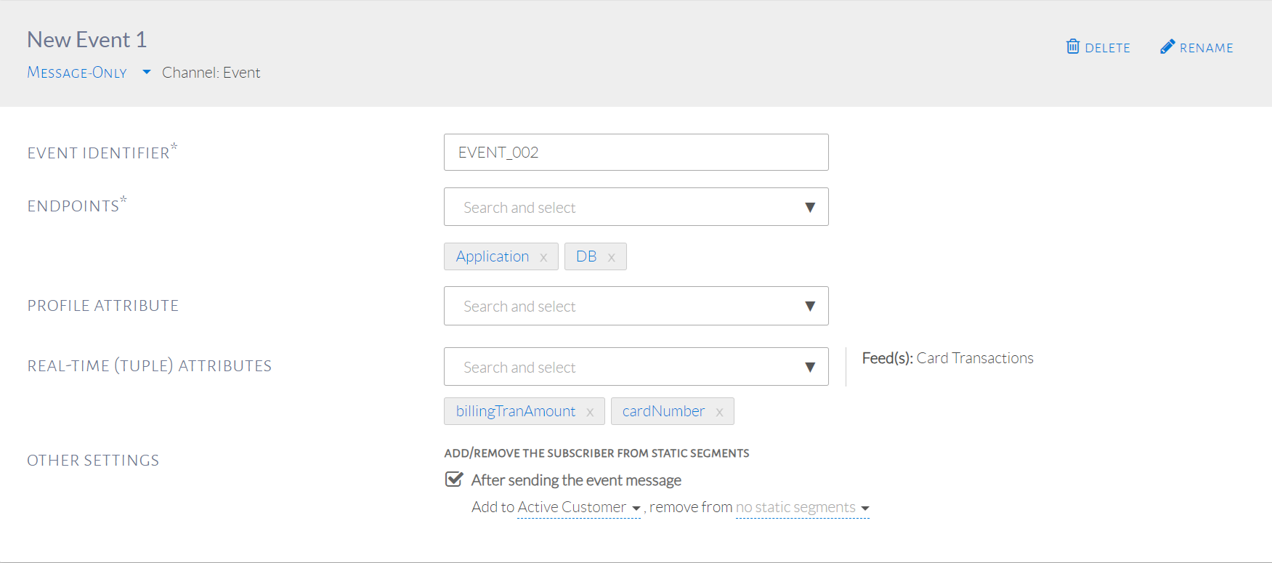Remove the billingTranAmount attribute tag

tap(590, 412)
